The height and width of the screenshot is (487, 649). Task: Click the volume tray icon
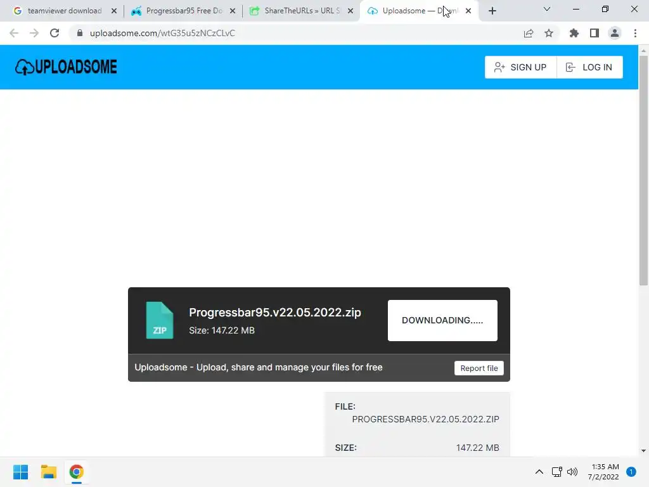click(572, 472)
